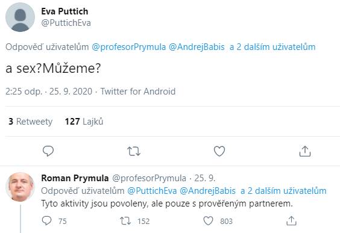
Task: Open Eva Puttich's default avatar
Action: click(x=20, y=17)
